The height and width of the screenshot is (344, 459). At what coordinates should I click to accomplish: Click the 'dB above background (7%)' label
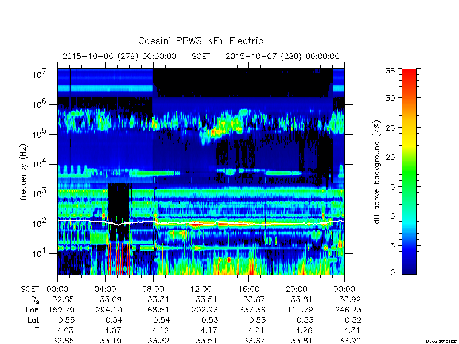[377, 172]
